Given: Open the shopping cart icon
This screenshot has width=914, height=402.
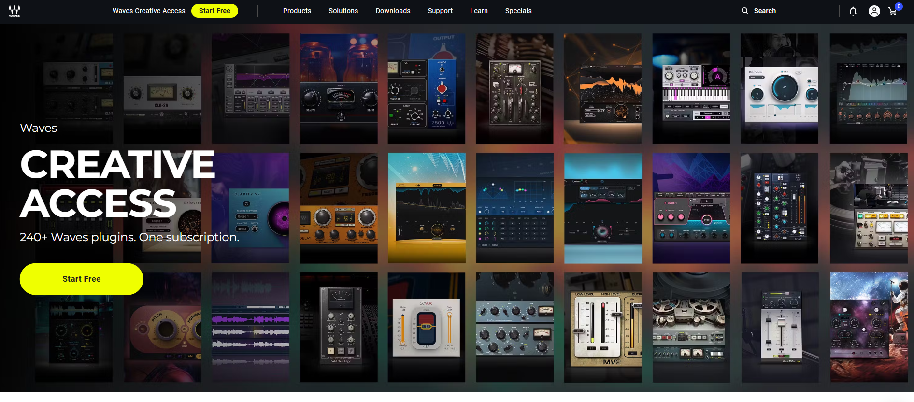Looking at the screenshot, I should tap(893, 12).
